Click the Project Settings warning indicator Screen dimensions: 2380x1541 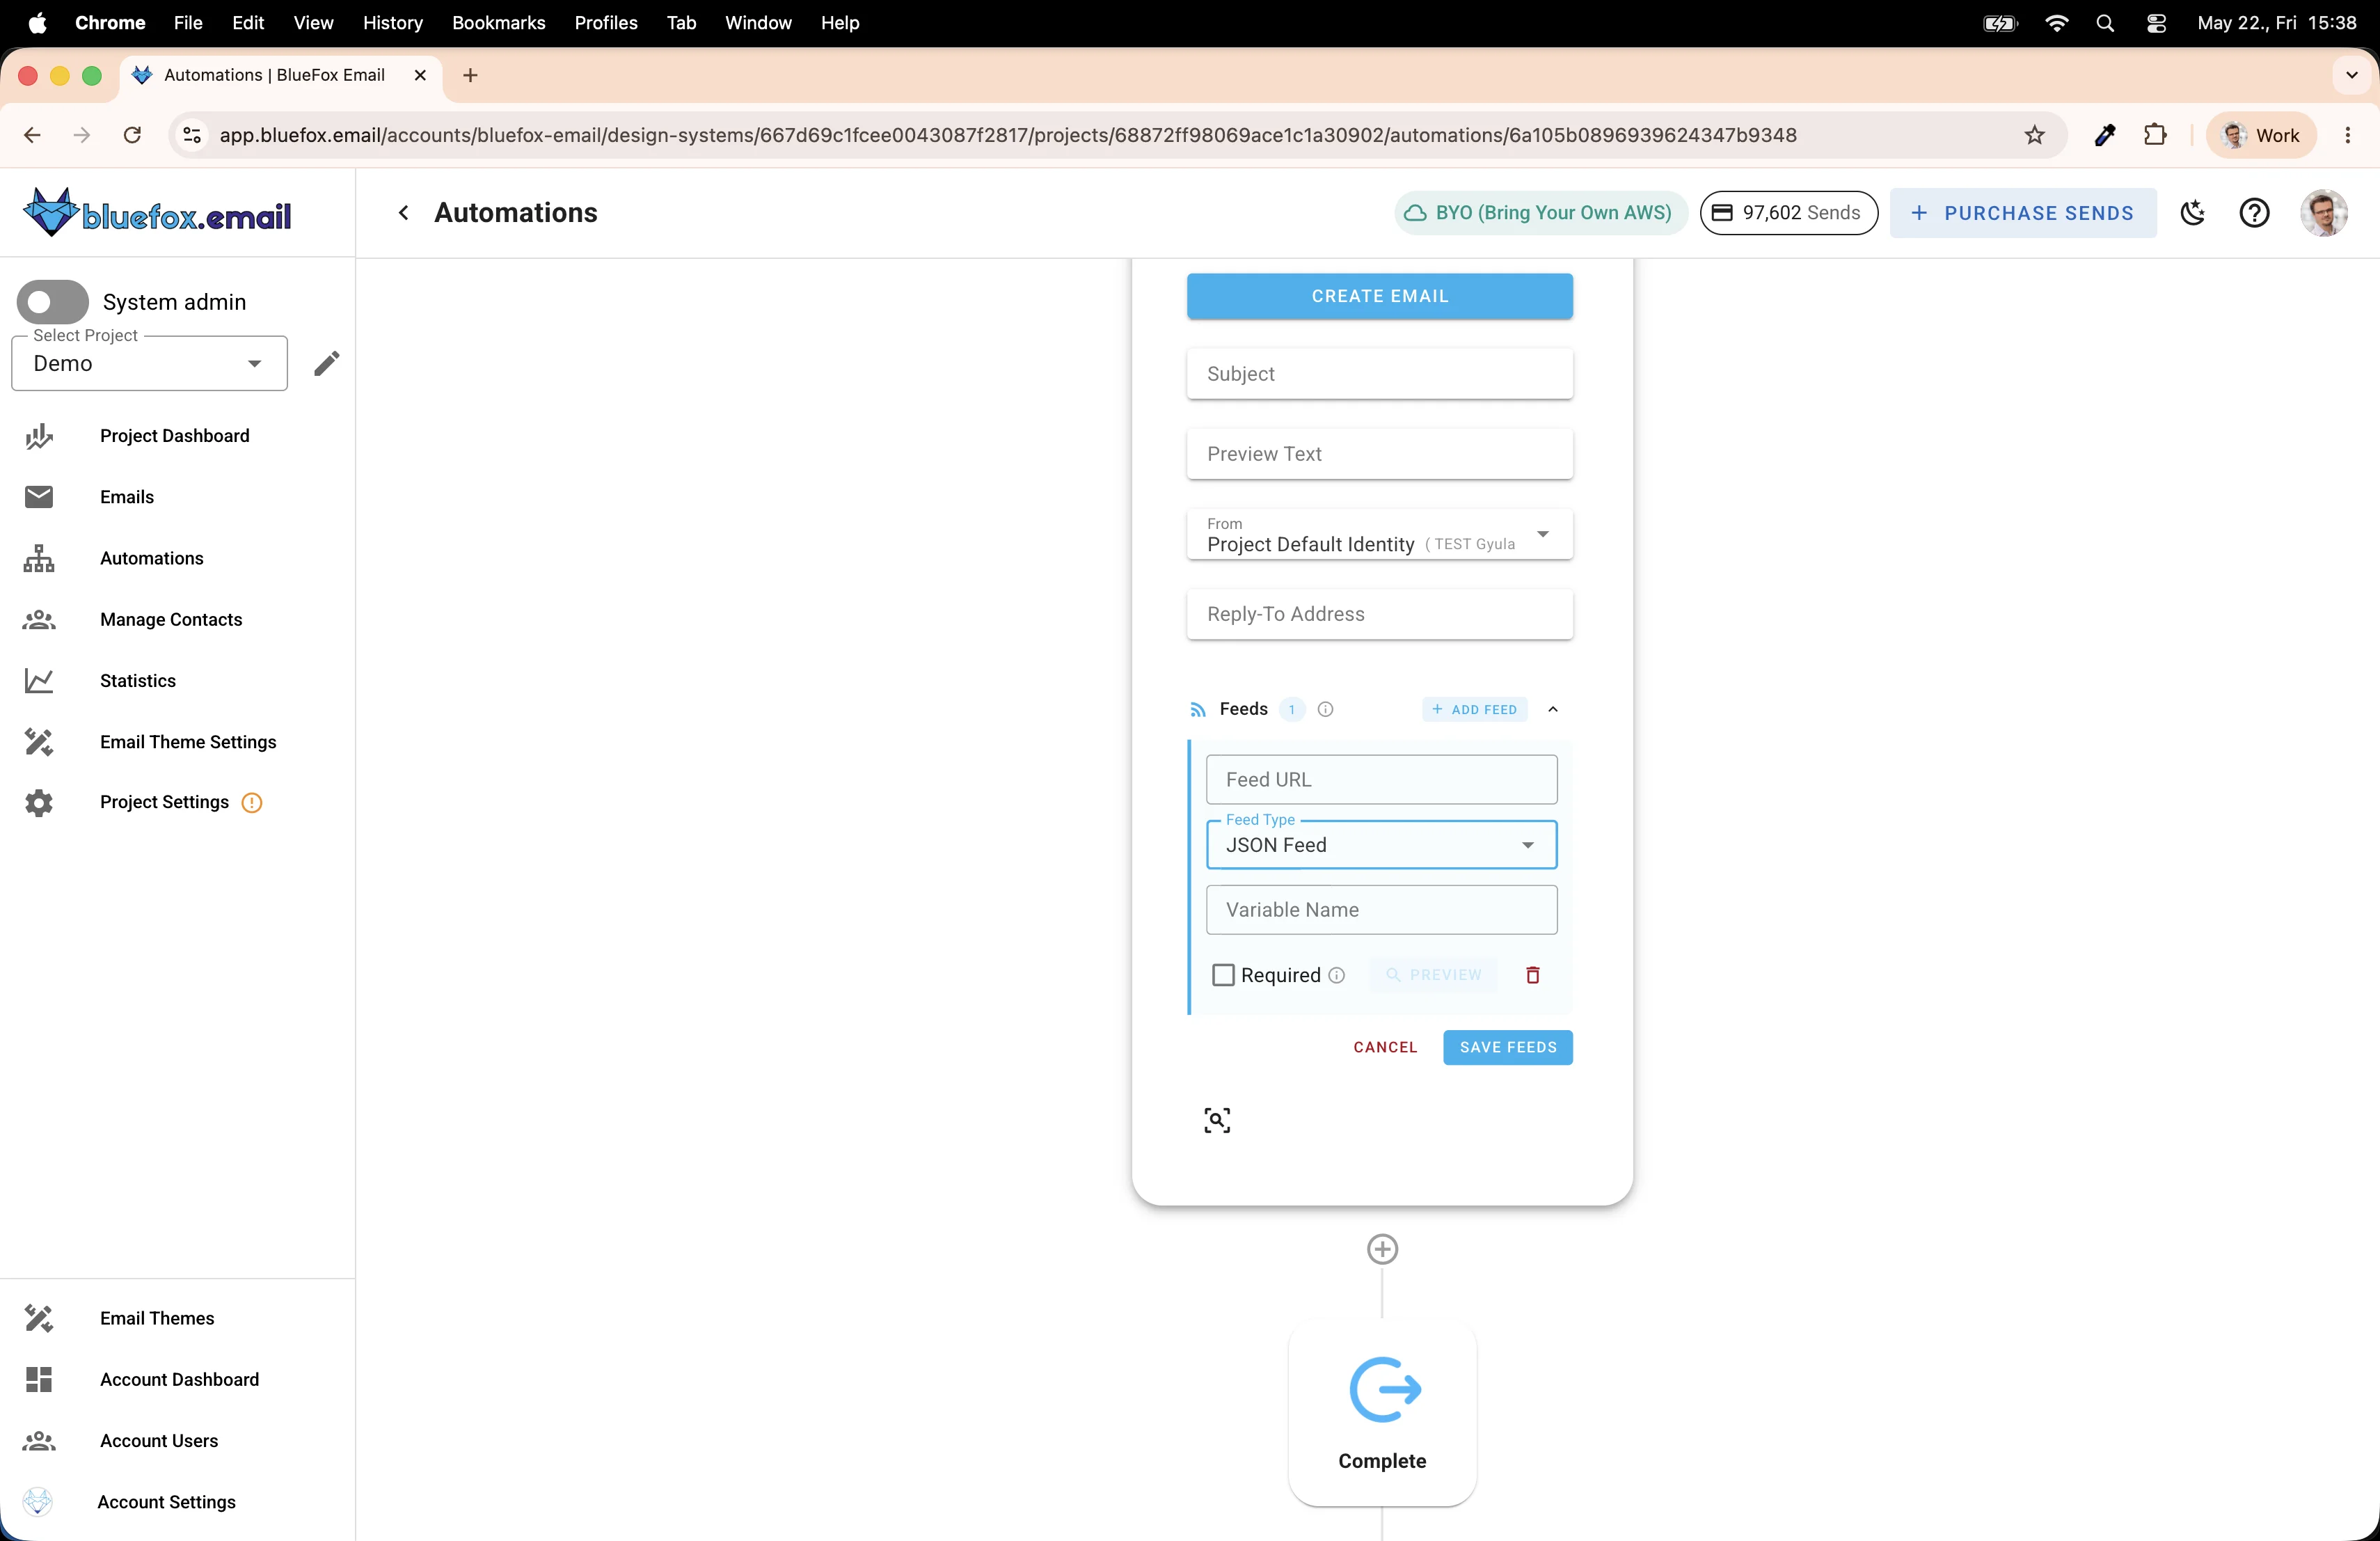pyautogui.click(x=252, y=802)
